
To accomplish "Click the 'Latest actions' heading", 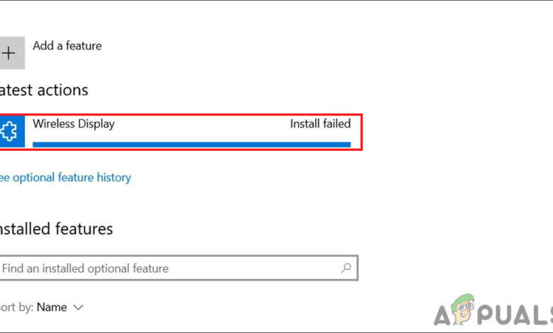I will pos(44,90).
